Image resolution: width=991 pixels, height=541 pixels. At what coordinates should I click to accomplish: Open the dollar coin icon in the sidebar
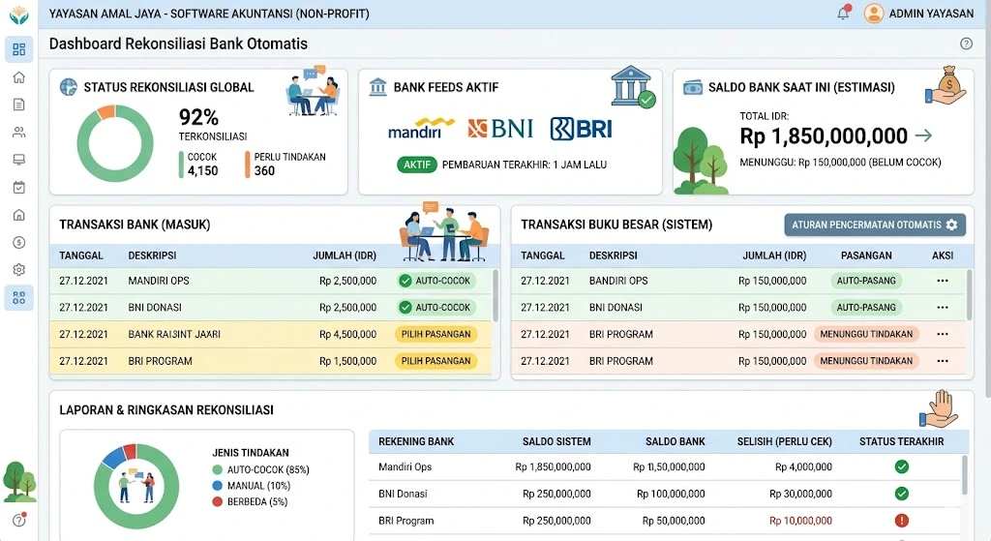(19, 242)
